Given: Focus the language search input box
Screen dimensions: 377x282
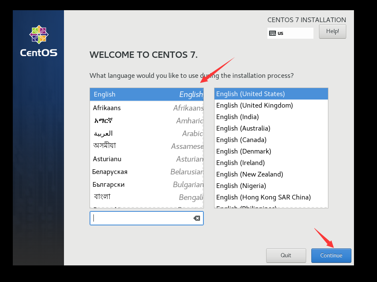Looking at the screenshot, I should coord(146,218).
